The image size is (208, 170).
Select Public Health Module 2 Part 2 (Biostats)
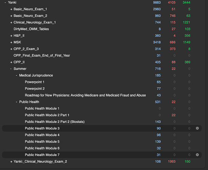[x=55, y=122]
